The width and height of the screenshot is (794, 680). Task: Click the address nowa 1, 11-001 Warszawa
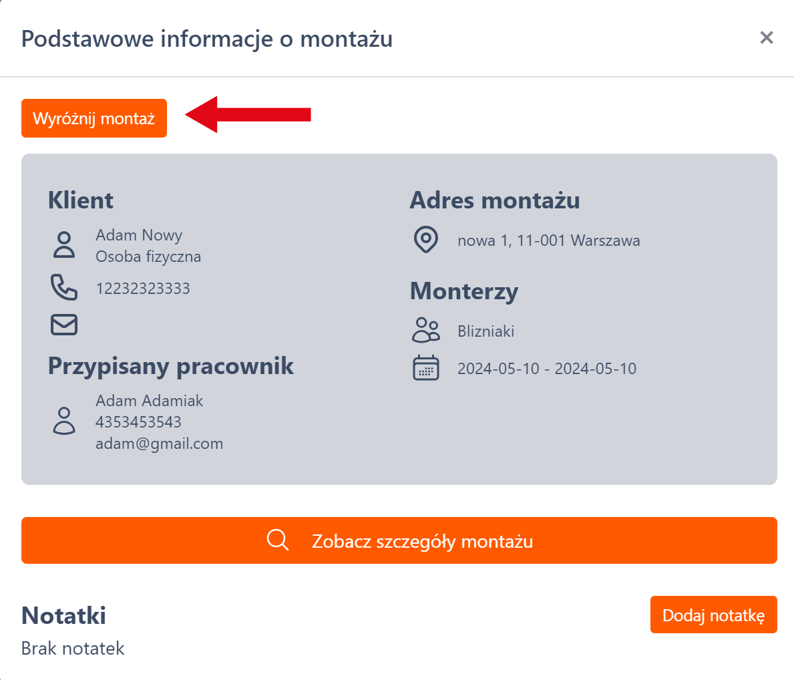[548, 240]
